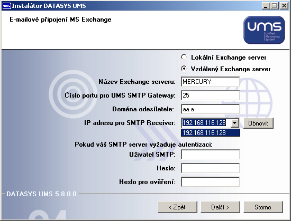Click the UMS Unified Messaging System logo
The height and width of the screenshot is (221, 291).
264,30
